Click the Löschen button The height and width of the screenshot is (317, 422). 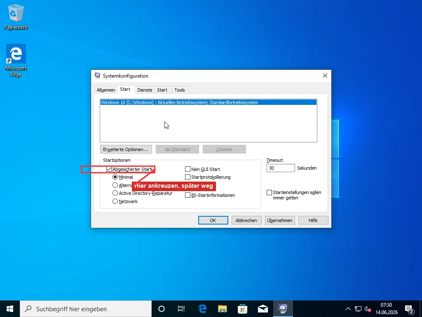(224, 149)
